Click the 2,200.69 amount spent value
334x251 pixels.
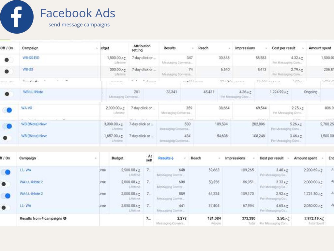coord(313,170)
